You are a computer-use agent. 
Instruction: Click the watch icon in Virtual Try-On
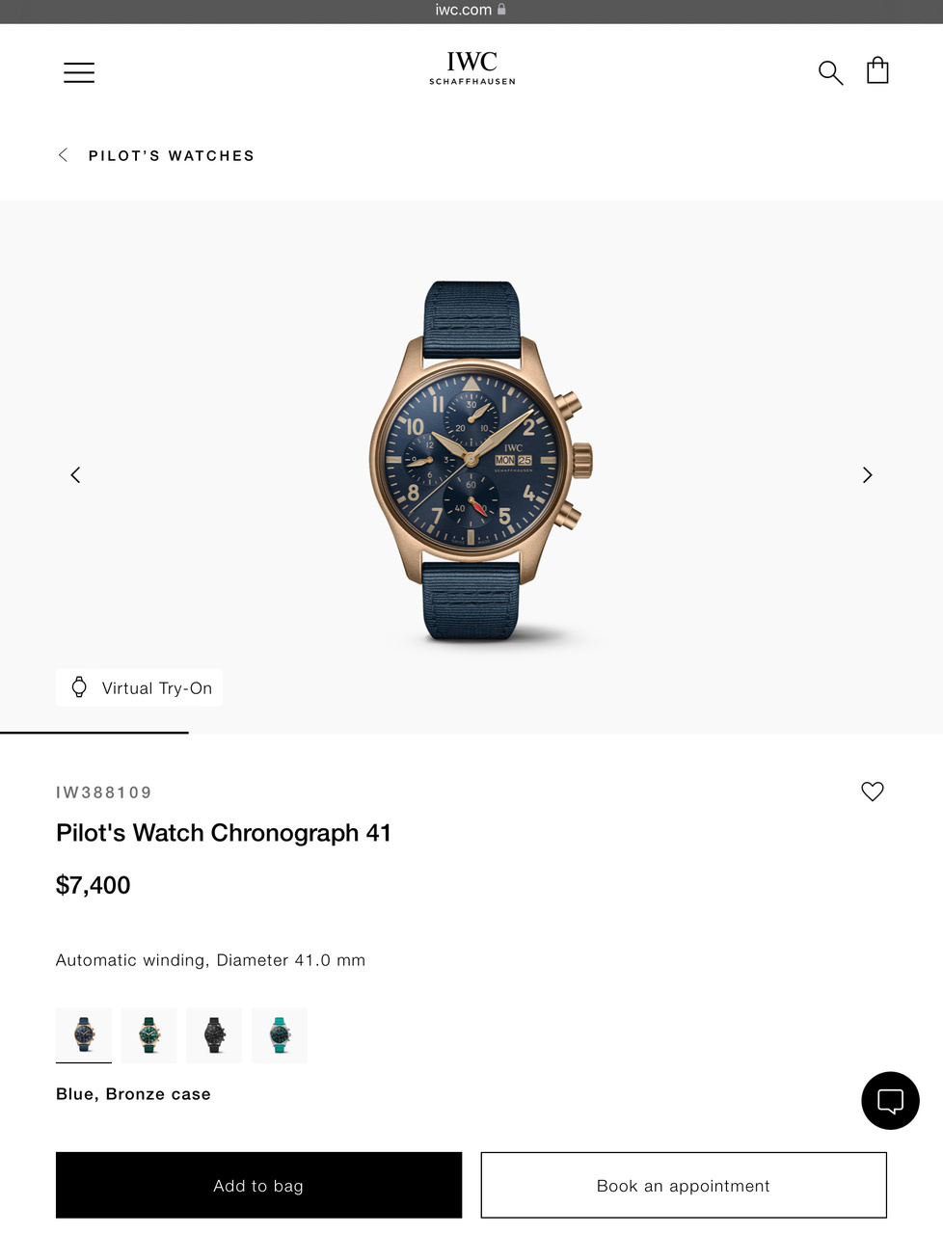pos(80,687)
